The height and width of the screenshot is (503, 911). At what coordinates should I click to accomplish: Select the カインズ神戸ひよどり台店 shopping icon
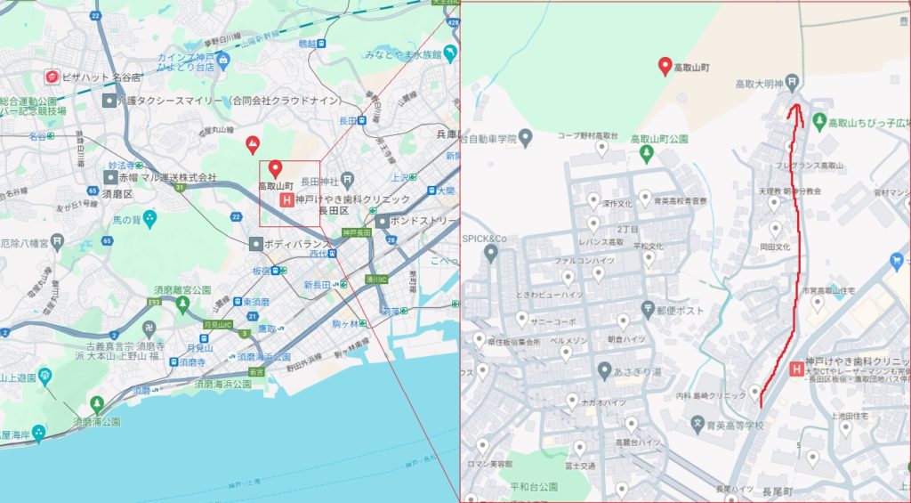coord(223,60)
